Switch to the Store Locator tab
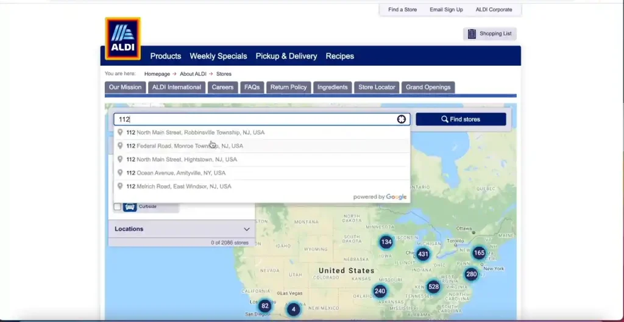 click(377, 87)
